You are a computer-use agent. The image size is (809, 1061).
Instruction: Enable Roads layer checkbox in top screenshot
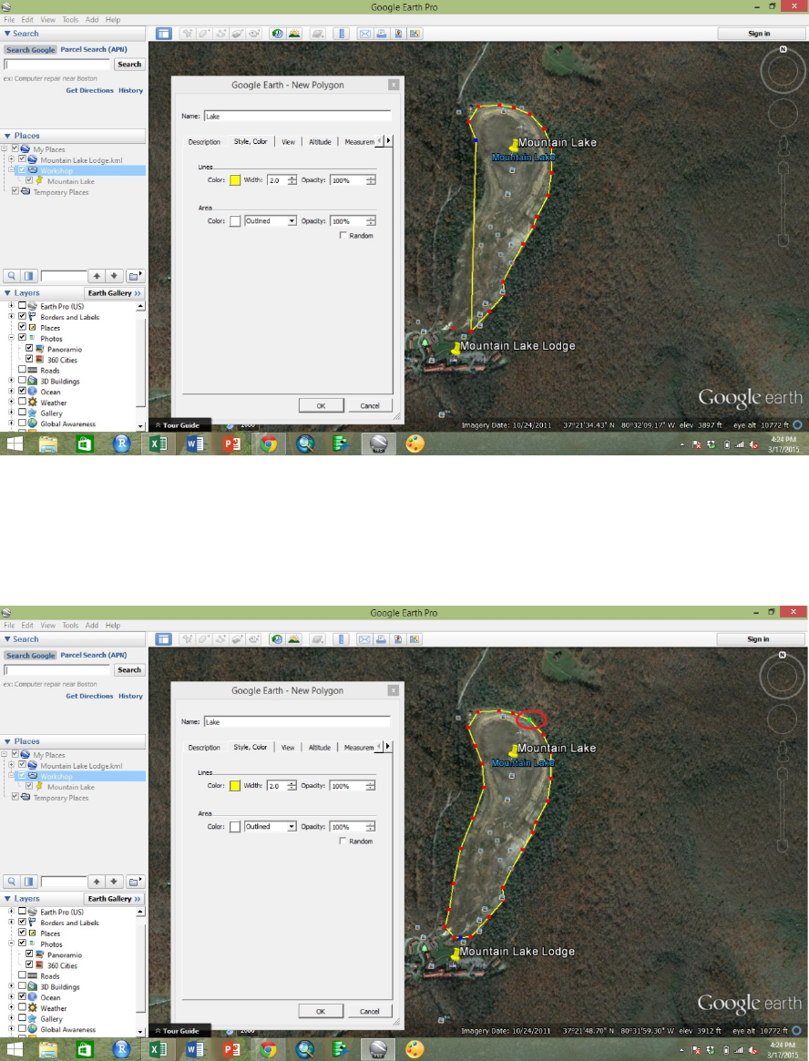[x=22, y=370]
